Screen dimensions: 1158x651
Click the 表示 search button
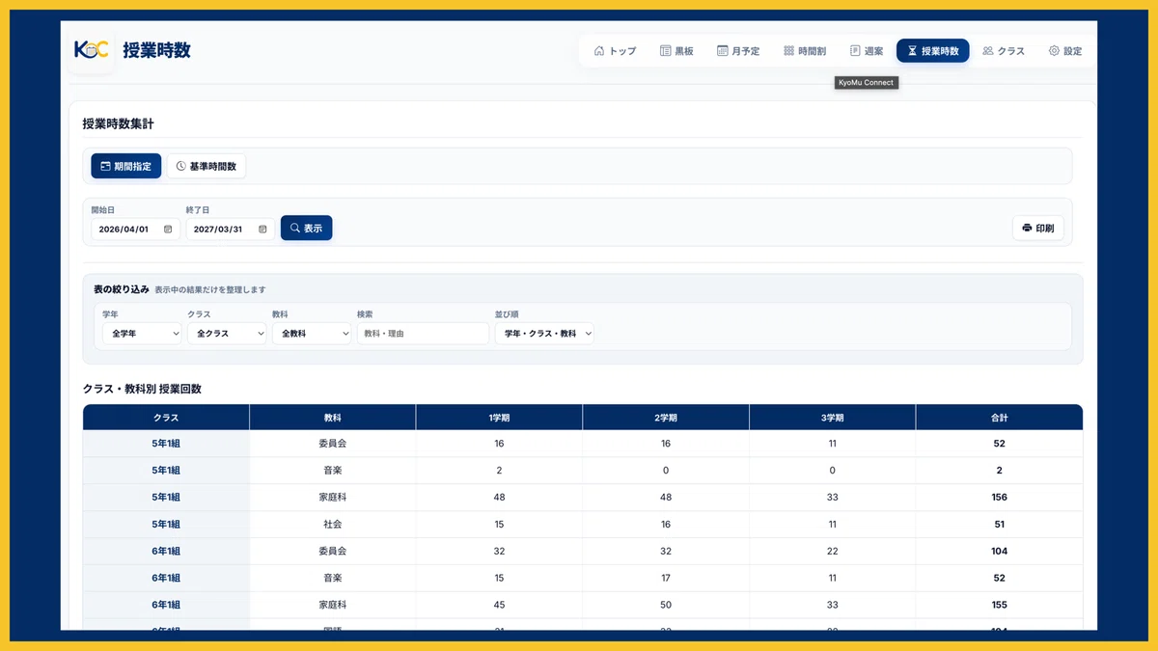[306, 228]
